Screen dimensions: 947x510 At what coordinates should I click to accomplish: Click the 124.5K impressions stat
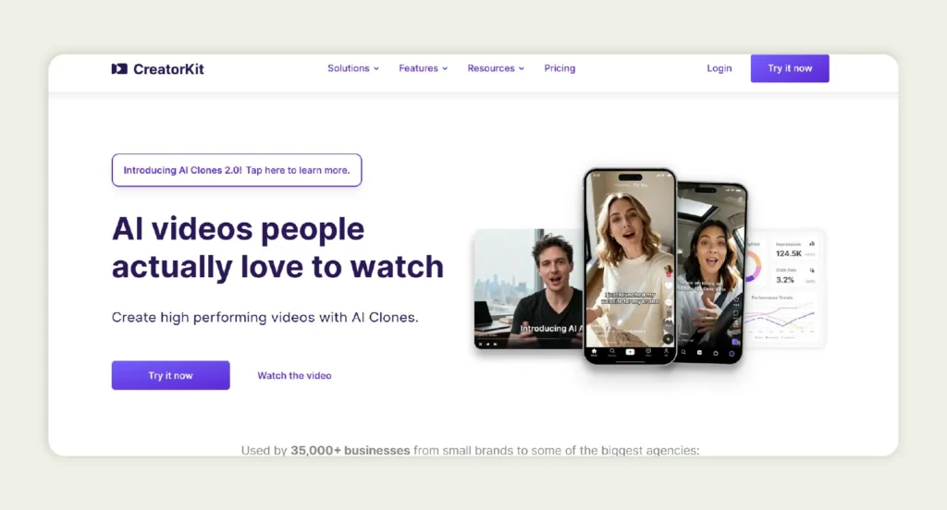[788, 253]
